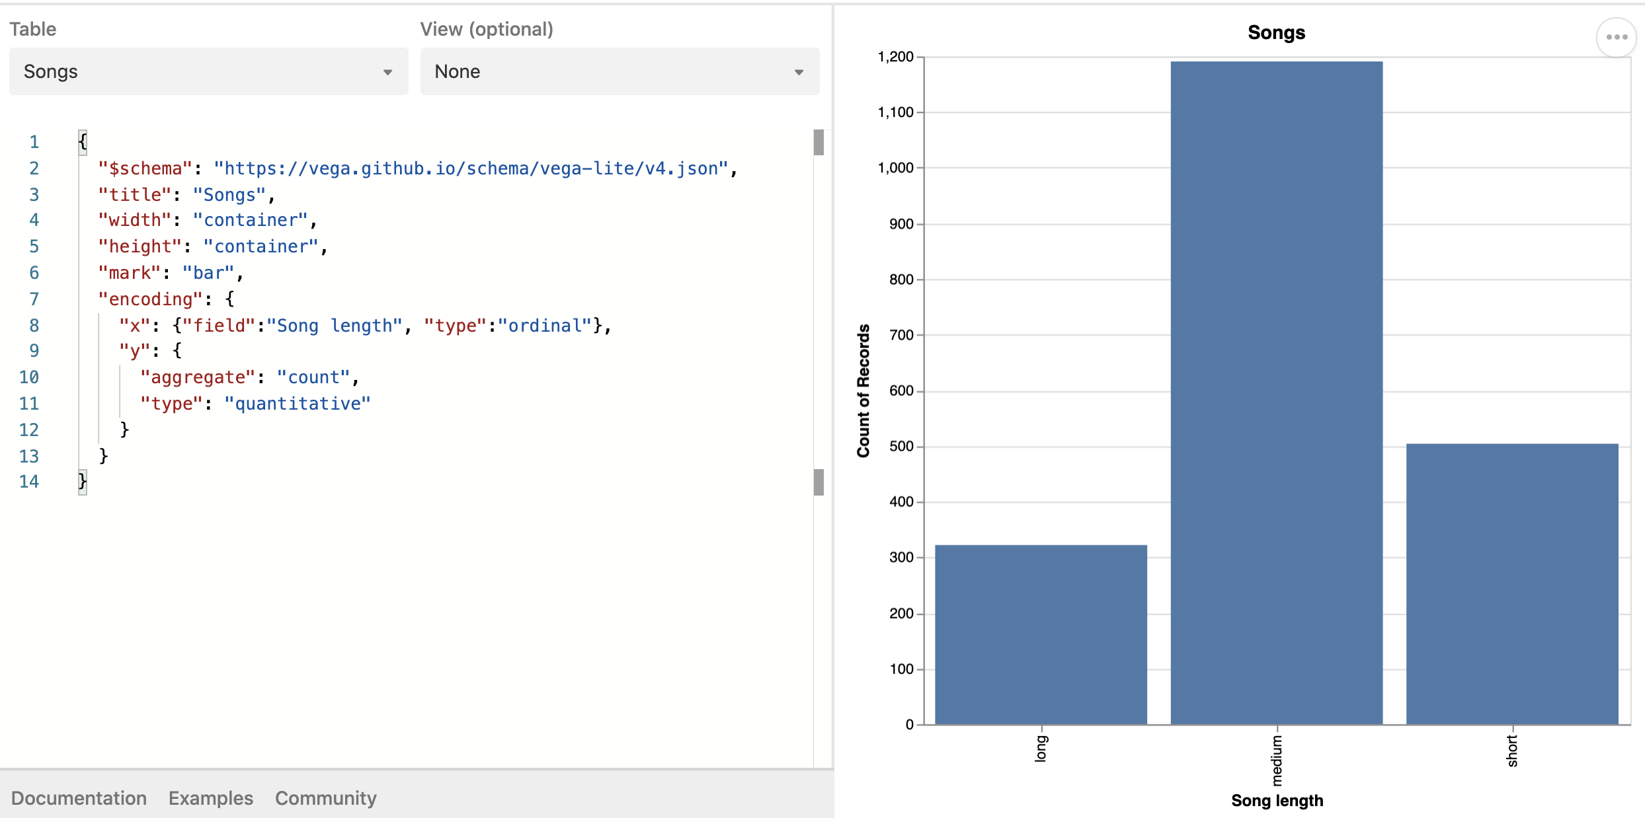Click line number 8 in gutter

34,326
